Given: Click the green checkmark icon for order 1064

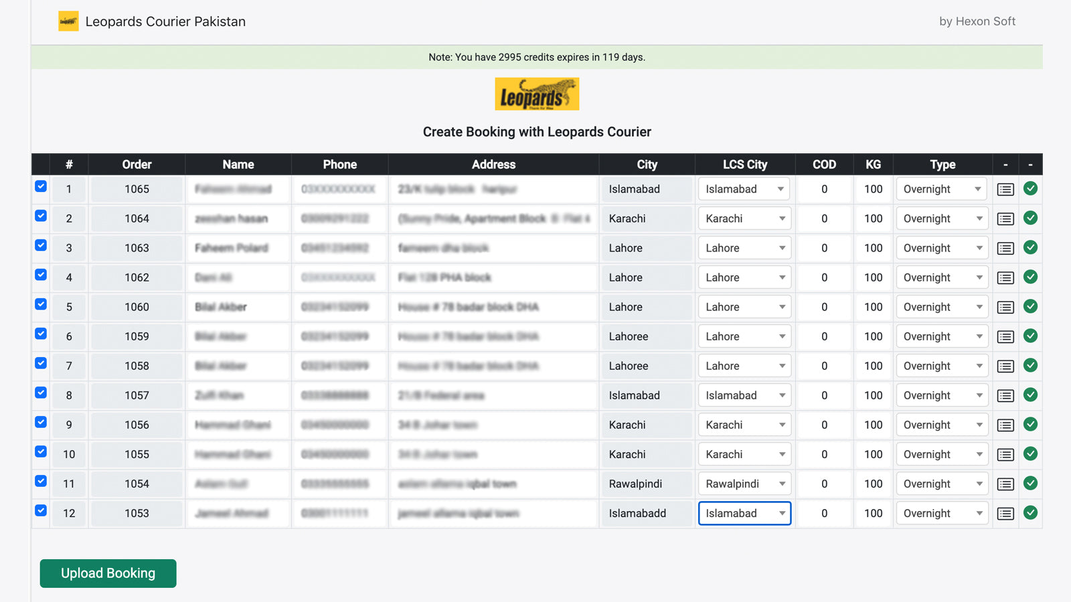Looking at the screenshot, I should click(x=1031, y=218).
